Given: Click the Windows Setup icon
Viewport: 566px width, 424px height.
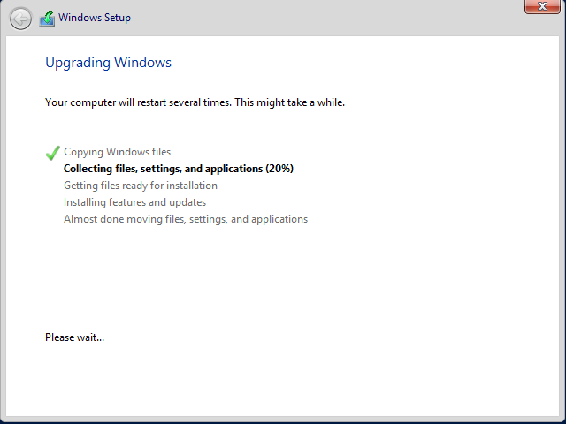Looking at the screenshot, I should coord(47,19).
